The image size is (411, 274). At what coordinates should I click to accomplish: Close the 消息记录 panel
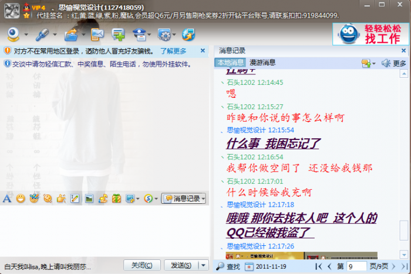click(404, 50)
